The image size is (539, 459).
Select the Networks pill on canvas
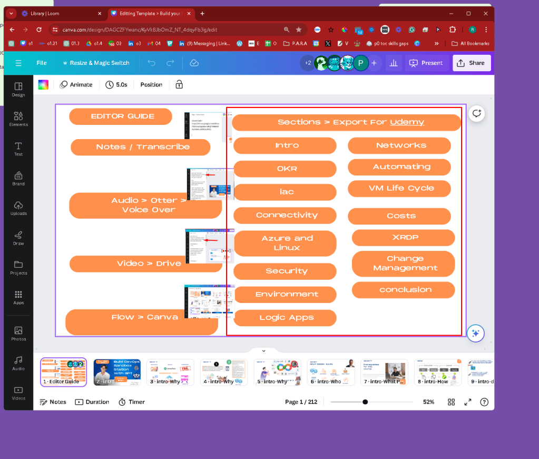click(399, 146)
